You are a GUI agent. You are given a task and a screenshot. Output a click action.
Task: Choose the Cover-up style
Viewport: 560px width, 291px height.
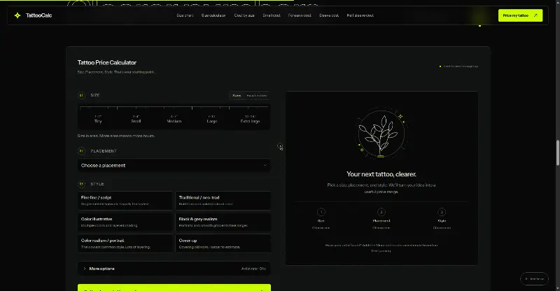point(223,243)
